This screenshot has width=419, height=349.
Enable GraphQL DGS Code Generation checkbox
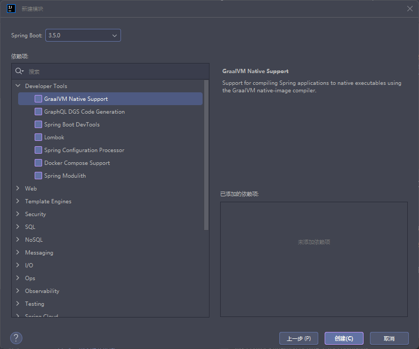(38, 112)
